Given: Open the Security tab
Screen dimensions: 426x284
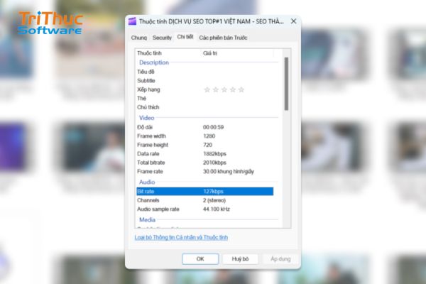Looking at the screenshot, I should (x=162, y=38).
